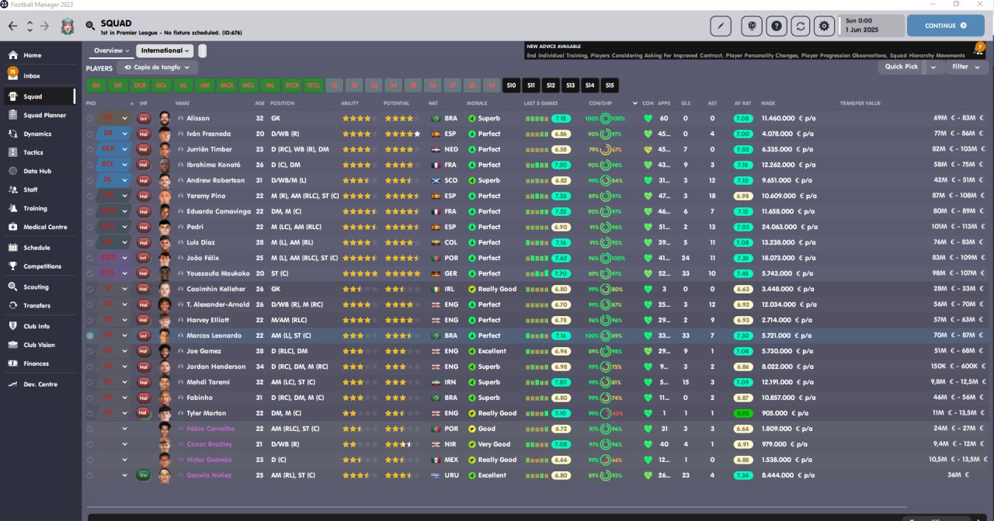Click the CONTINUE button
This screenshot has width=994, height=521.
point(945,26)
